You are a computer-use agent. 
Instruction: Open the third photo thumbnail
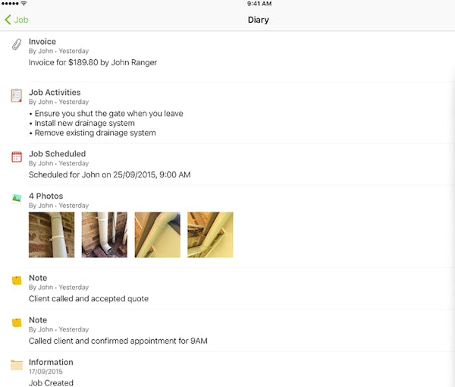point(157,234)
